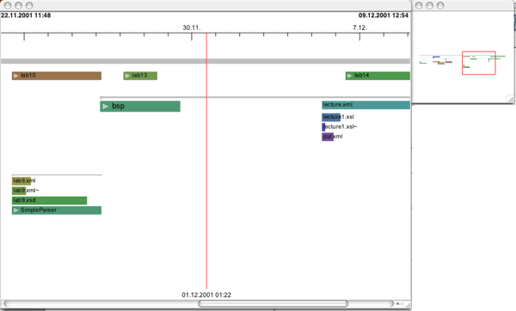The width and height of the screenshot is (516, 311).
Task: Select the lab9.xml~ backup file
Action: (x=25, y=191)
